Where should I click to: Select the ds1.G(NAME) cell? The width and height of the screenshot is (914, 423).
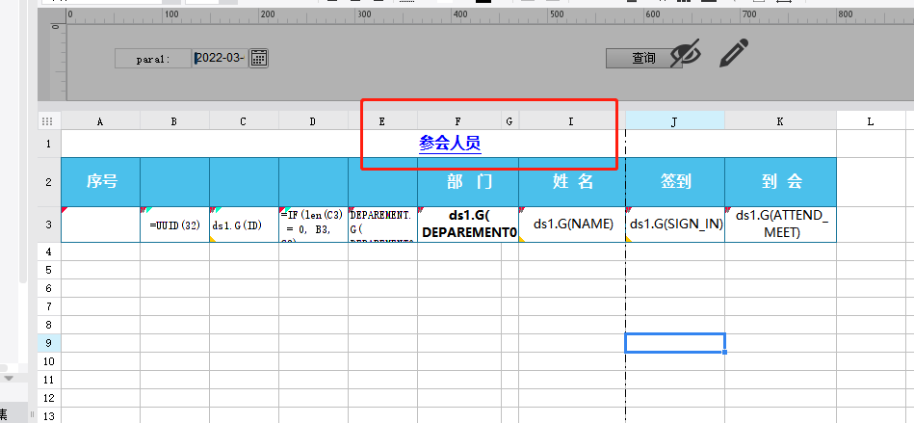572,225
